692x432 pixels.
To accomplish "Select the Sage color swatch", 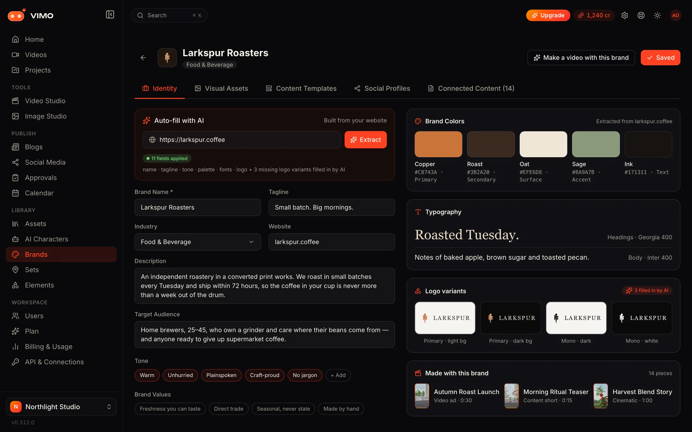I will pyautogui.click(x=596, y=144).
